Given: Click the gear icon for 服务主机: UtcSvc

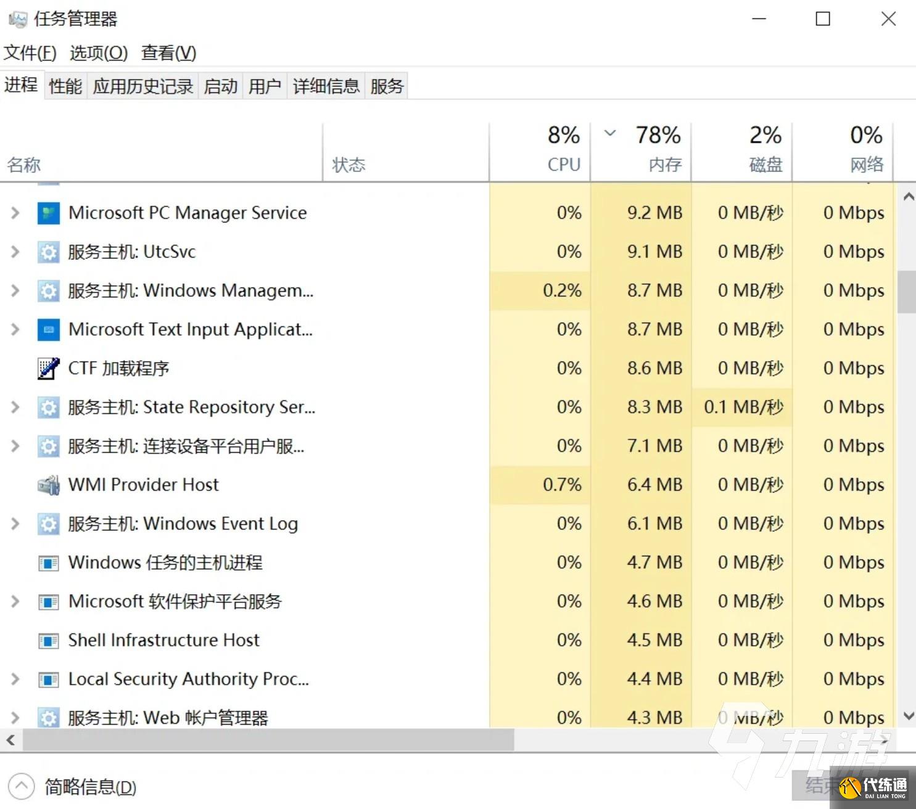Looking at the screenshot, I should coord(48,252).
